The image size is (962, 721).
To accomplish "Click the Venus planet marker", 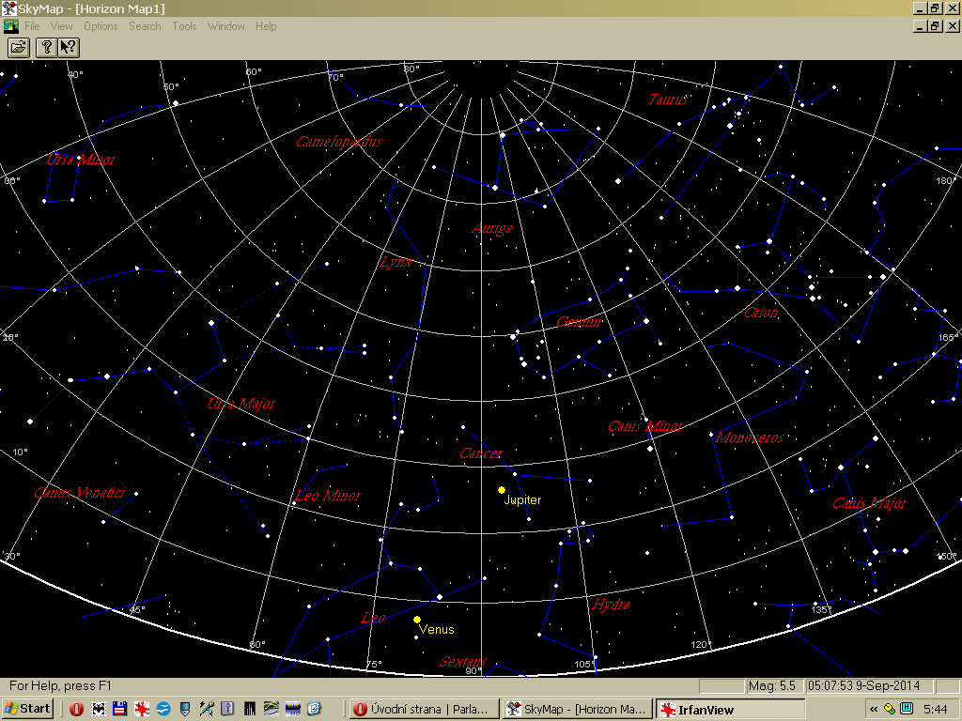I will 417,620.
